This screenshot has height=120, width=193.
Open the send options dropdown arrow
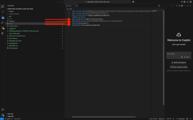[x=190, y=57]
